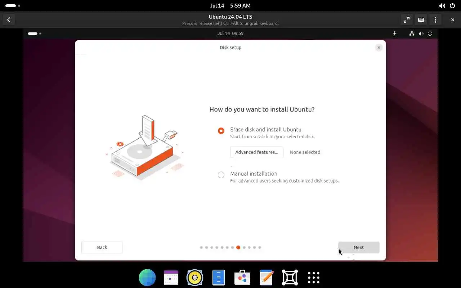Click the 'Ubuntu 24.04 LTS' header title
461x288 pixels.
[230, 17]
